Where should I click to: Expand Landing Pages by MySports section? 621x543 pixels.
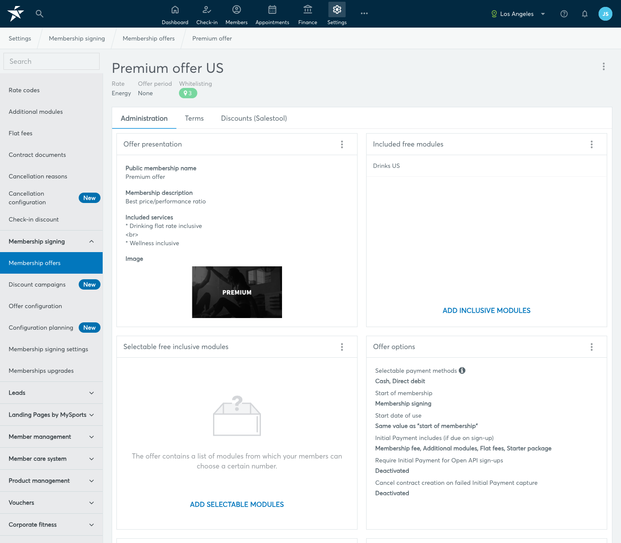pyautogui.click(x=51, y=415)
